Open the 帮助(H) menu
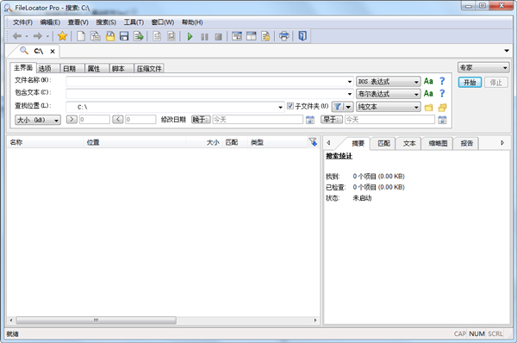 point(192,22)
